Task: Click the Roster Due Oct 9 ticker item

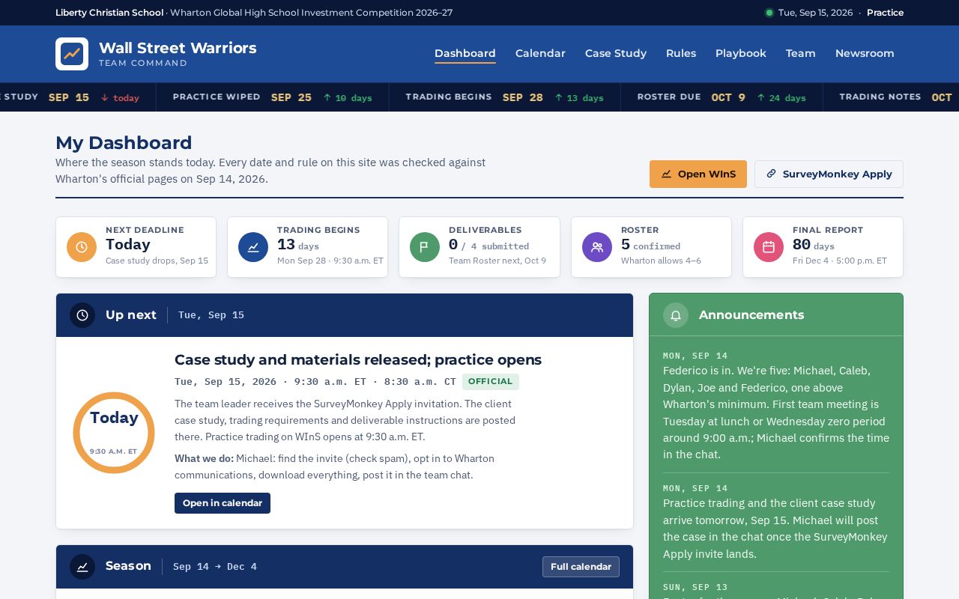Action: pyautogui.click(x=721, y=97)
